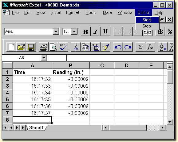178x142 pixels.
Task: Click the formula bar input field
Action: pos(120,58)
